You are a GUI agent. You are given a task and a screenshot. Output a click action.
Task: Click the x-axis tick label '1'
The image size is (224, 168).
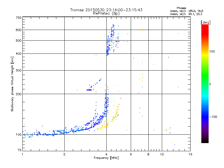(22, 154)
